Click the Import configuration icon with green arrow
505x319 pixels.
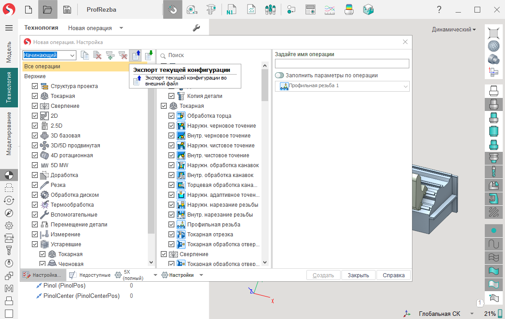(x=148, y=55)
